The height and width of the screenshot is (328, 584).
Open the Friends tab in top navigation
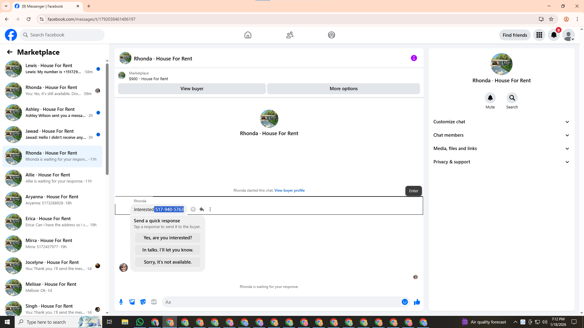click(x=290, y=35)
